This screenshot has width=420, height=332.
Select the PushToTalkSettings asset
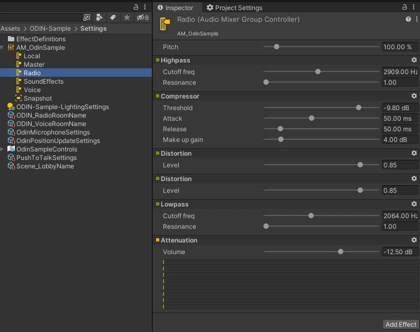click(x=76, y=158)
